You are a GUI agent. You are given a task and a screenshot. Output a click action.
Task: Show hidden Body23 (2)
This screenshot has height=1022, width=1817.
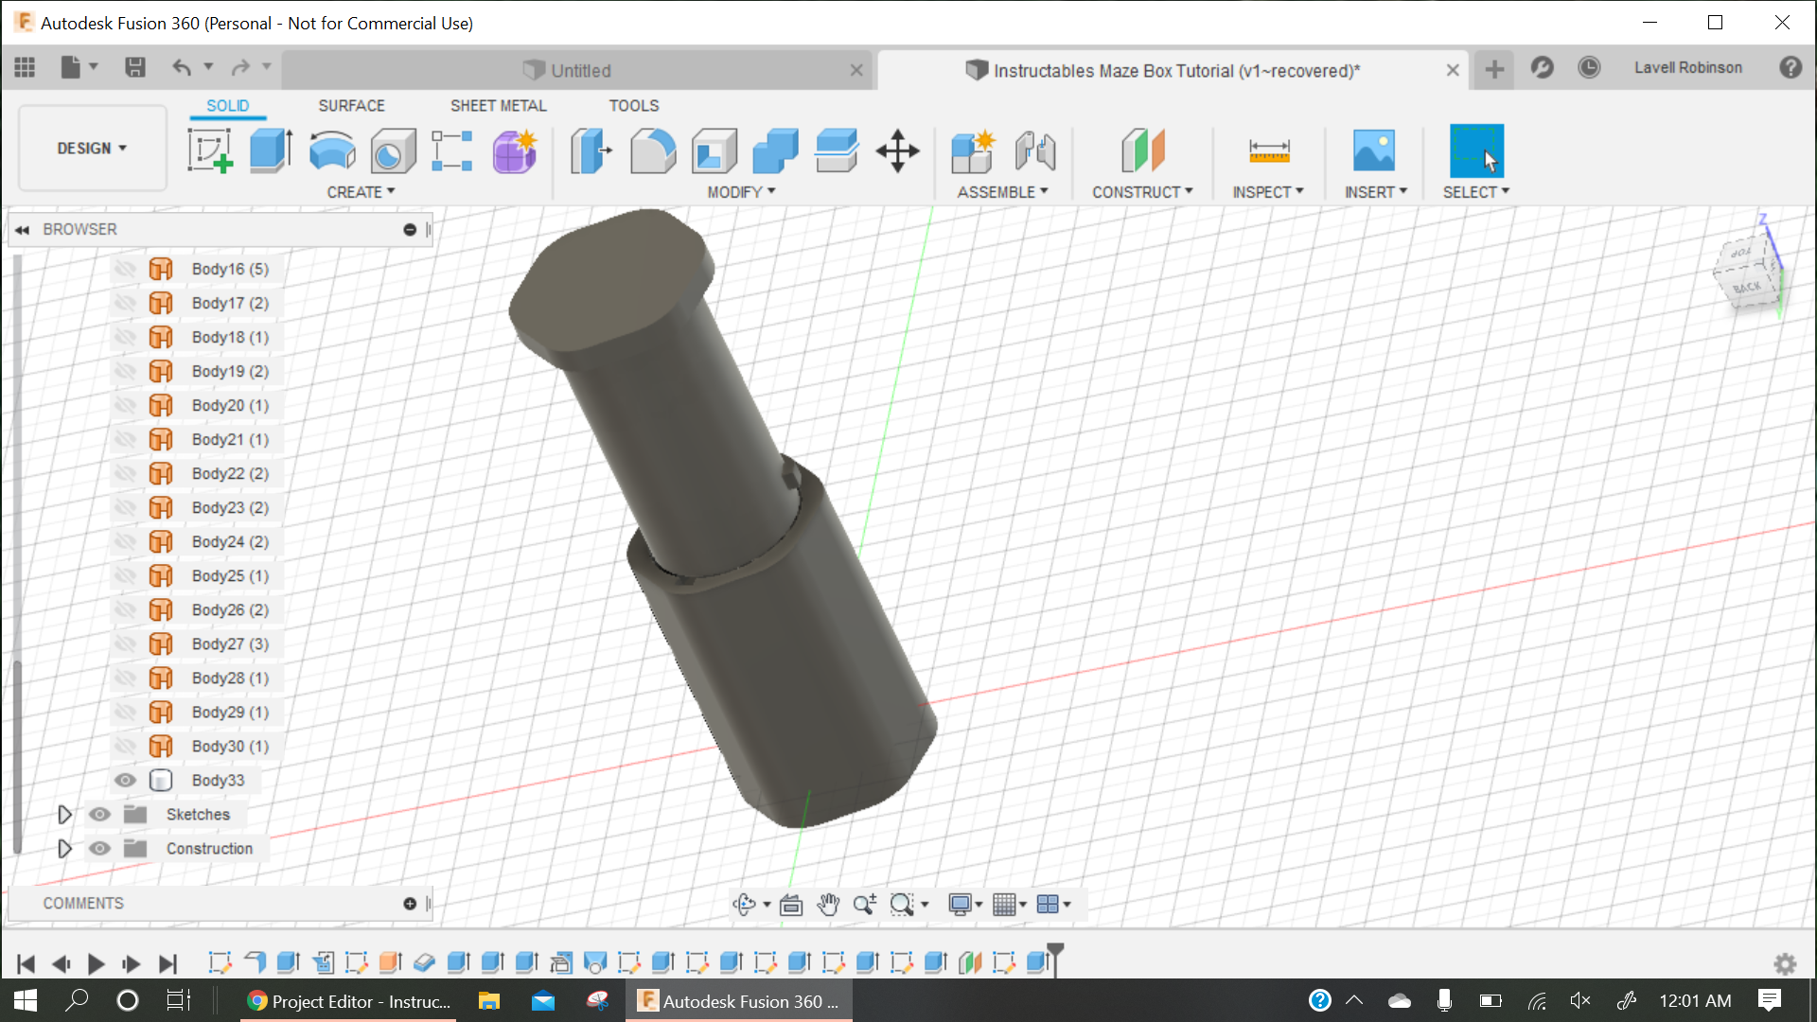coord(125,507)
